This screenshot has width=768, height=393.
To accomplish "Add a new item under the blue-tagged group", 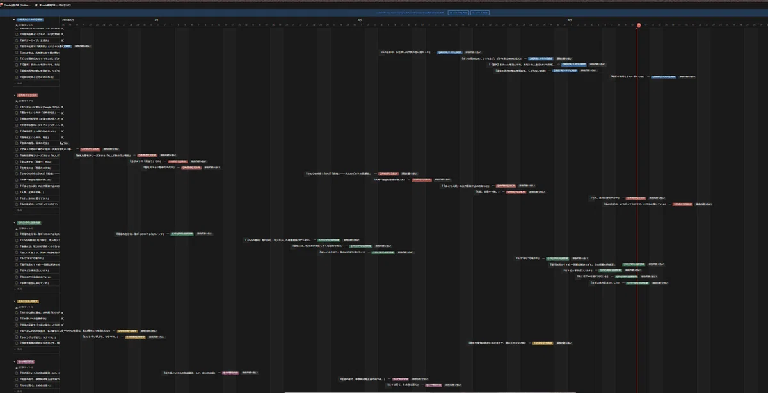I will coord(18,83).
